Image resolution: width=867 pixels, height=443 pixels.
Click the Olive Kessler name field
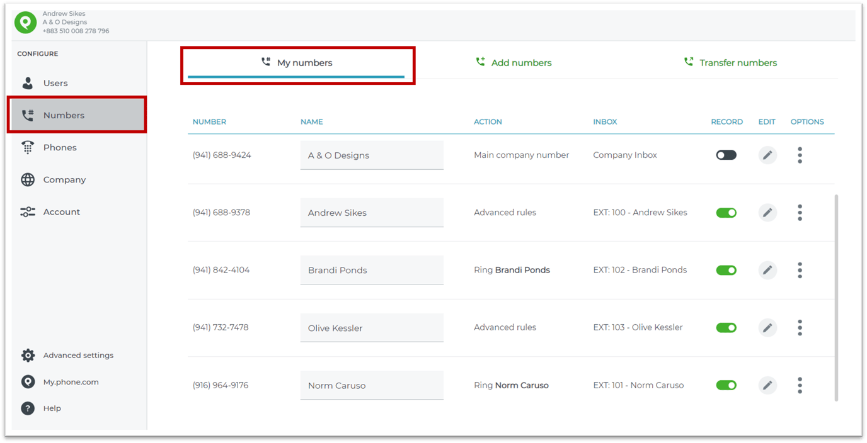click(371, 328)
